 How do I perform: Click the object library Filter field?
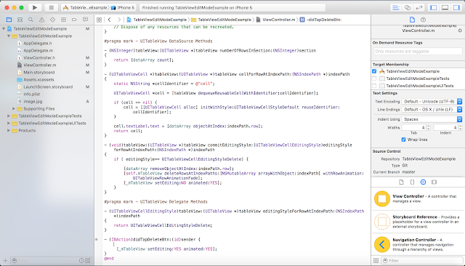click(x=422, y=260)
